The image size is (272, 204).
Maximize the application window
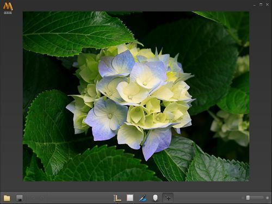click(x=261, y=4)
